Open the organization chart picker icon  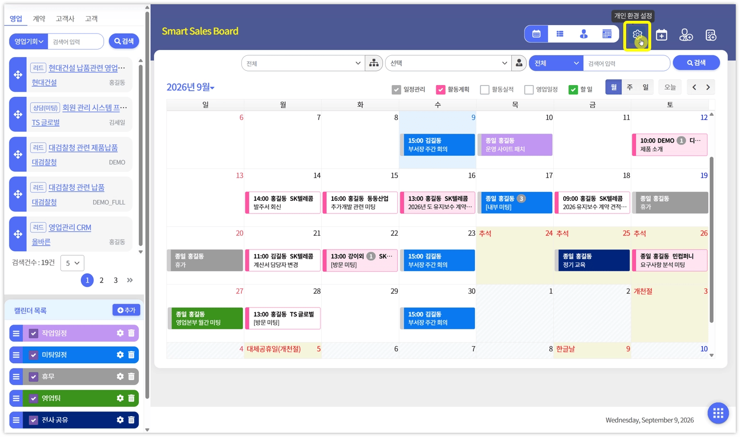point(374,63)
